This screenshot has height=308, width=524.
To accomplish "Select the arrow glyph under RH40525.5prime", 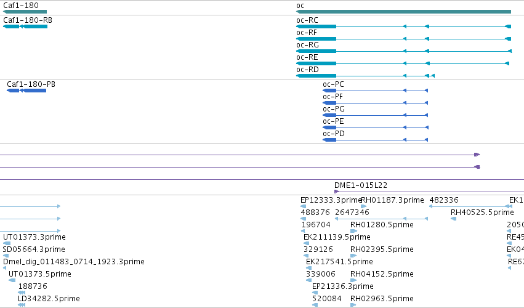I will (453, 219).
